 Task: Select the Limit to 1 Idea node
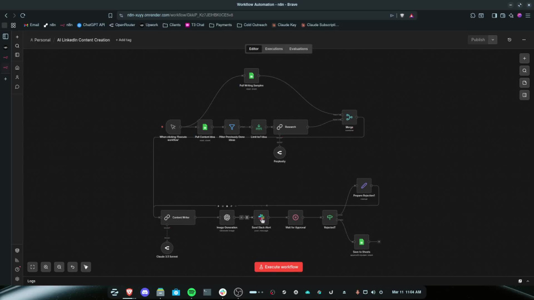pos(258,127)
